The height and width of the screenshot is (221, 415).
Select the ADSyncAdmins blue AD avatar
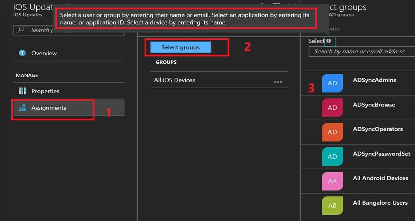click(332, 83)
